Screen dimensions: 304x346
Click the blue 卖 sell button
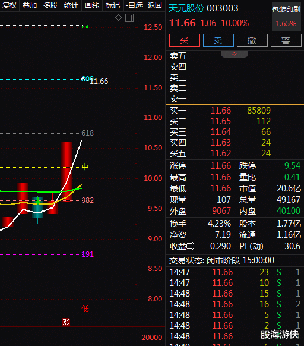[218, 40]
